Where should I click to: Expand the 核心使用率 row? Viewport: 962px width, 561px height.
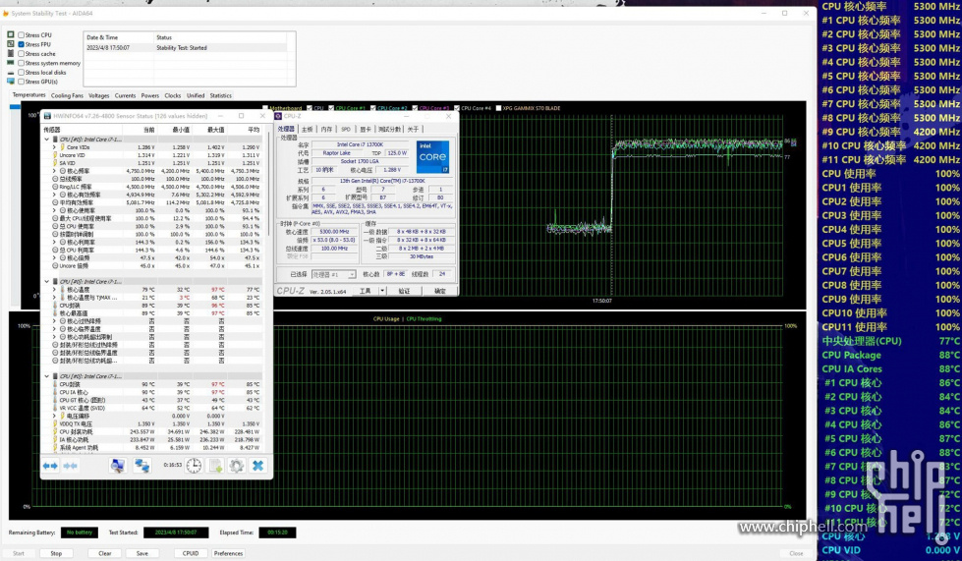[x=54, y=211]
